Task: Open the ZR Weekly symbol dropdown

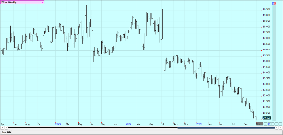Action: coord(42,2)
